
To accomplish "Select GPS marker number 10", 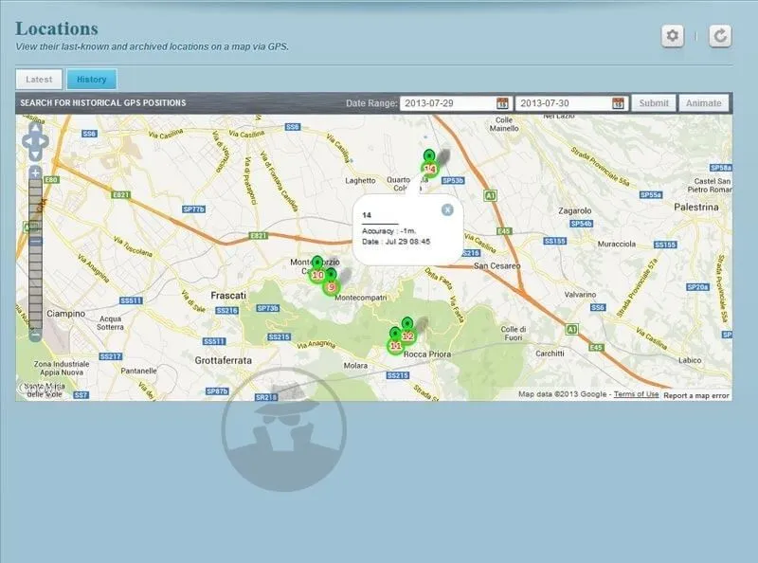I will (317, 270).
